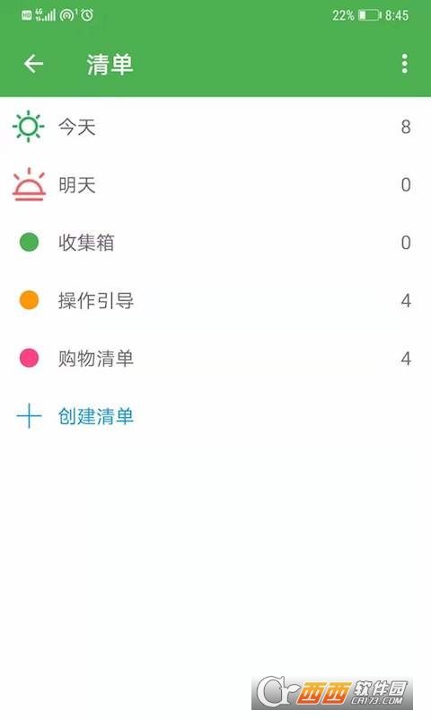The height and width of the screenshot is (719, 431).
Task: Click the count 4 next to 购物清单
Action: (x=405, y=358)
